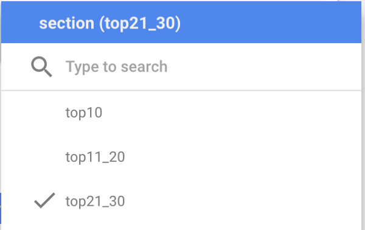365x230 pixels.
Task: Click the currently selected top21_30 row
Action: (x=181, y=201)
